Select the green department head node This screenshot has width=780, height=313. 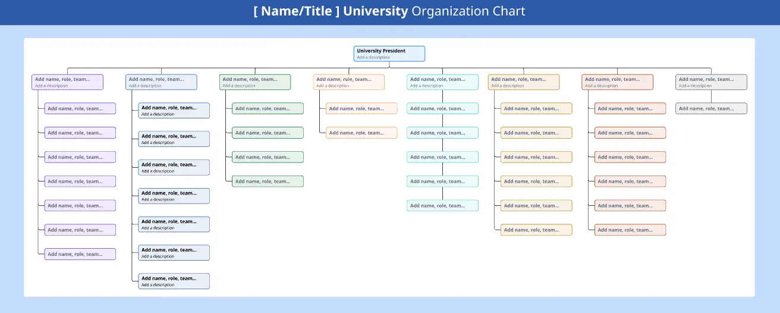pos(255,82)
